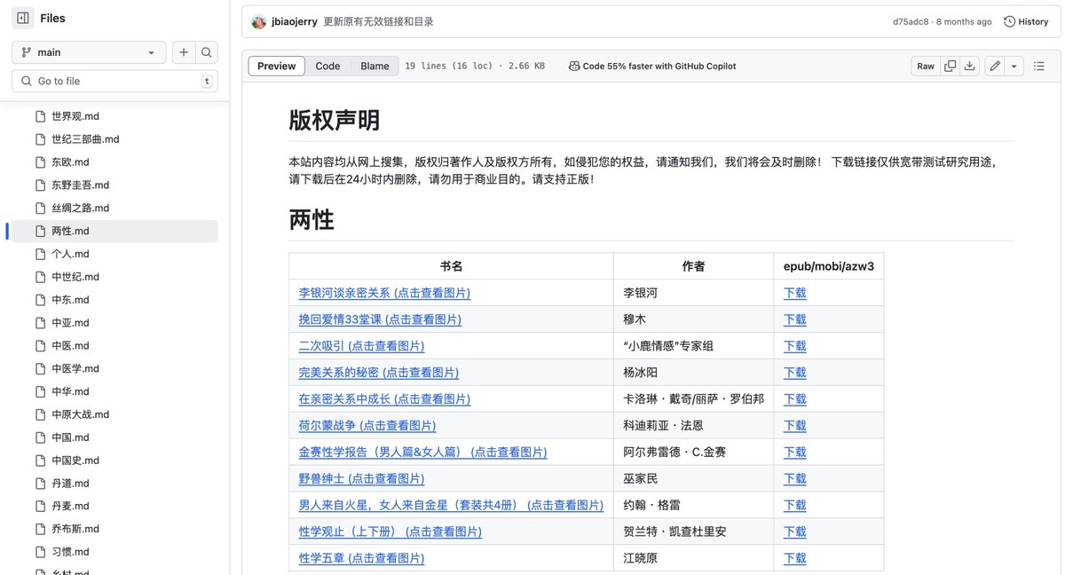Click the file icon beside 两性.md
The image size is (1065, 575).
click(42, 231)
